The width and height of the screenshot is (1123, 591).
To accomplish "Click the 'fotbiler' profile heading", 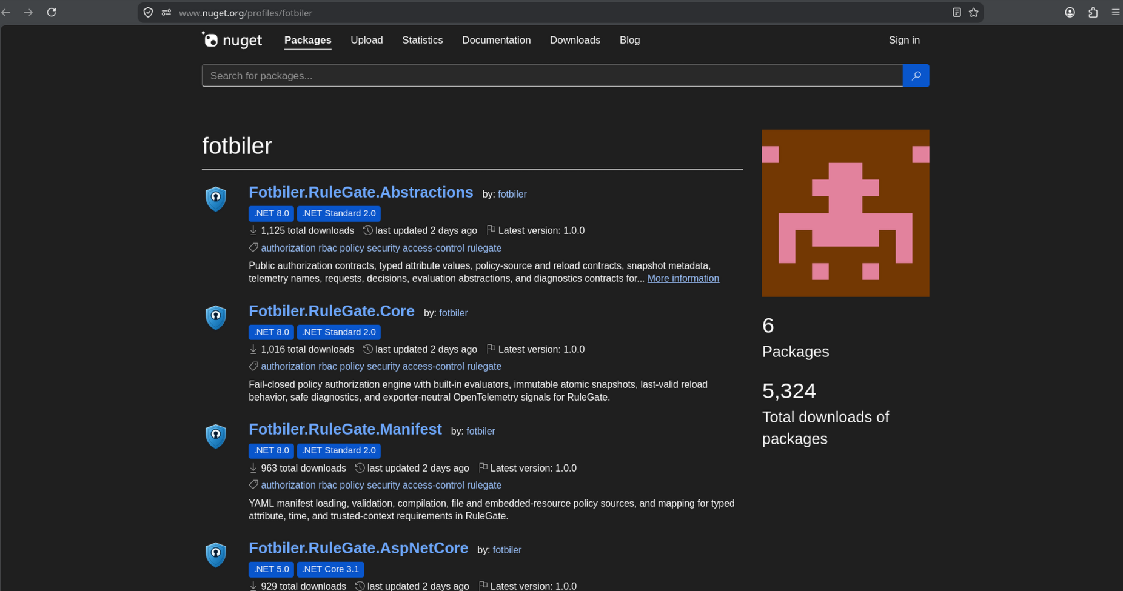I will (x=237, y=146).
